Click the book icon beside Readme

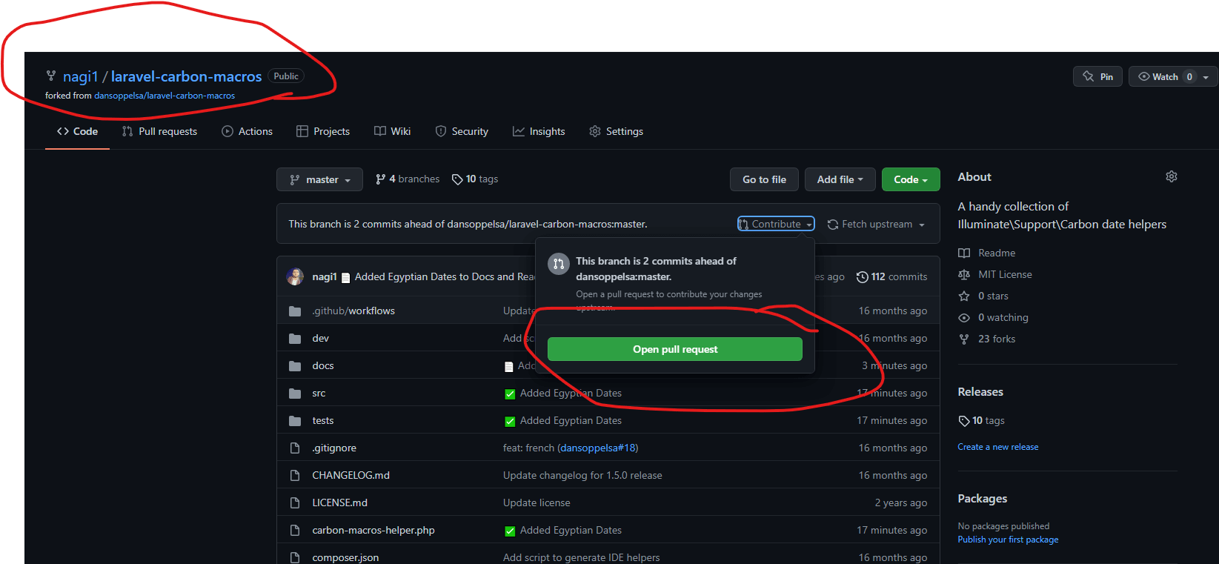(x=964, y=253)
